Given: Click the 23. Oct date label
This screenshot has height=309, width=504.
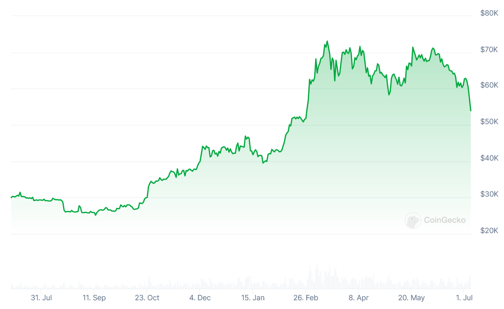Looking at the screenshot, I should pyautogui.click(x=147, y=298).
